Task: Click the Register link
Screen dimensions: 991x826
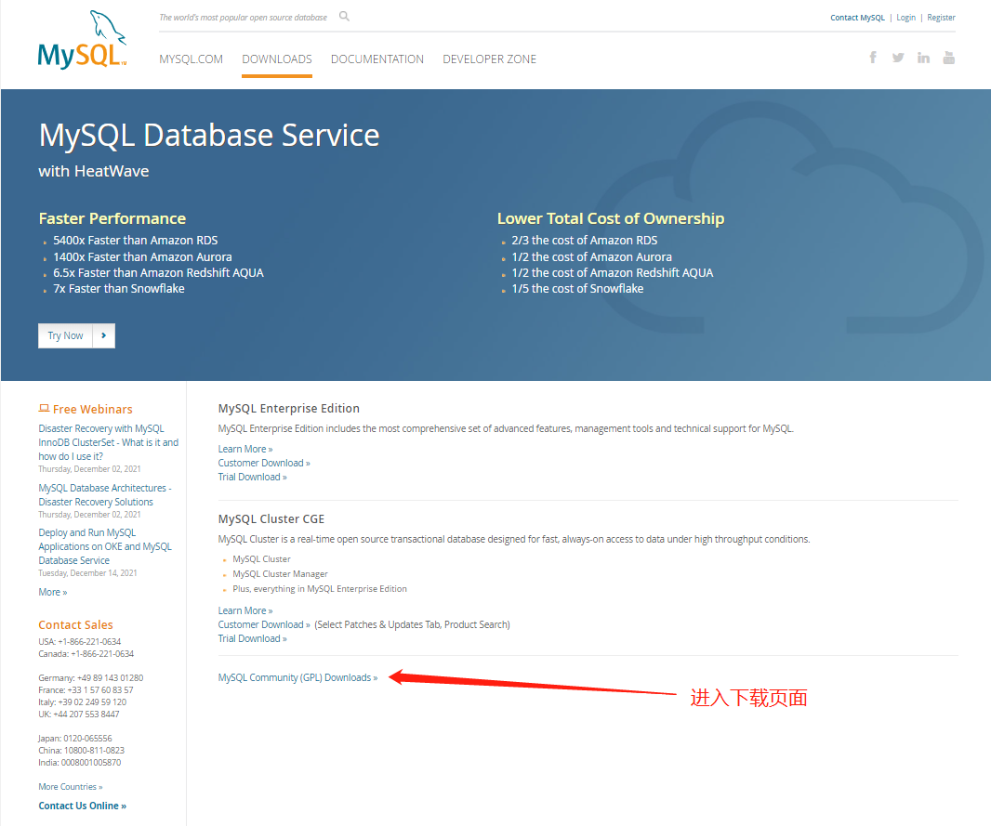Action: coord(941,18)
